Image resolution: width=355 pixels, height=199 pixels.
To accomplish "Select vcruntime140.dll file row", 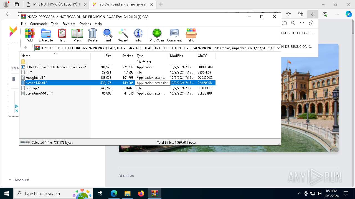I will 118,93.
